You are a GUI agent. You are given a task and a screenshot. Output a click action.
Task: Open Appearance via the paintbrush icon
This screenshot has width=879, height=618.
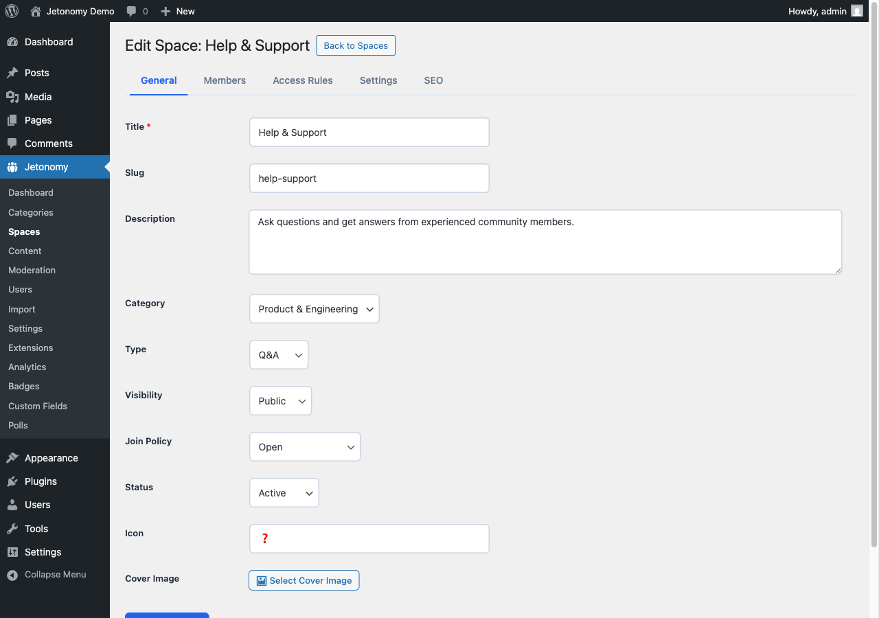tap(14, 457)
